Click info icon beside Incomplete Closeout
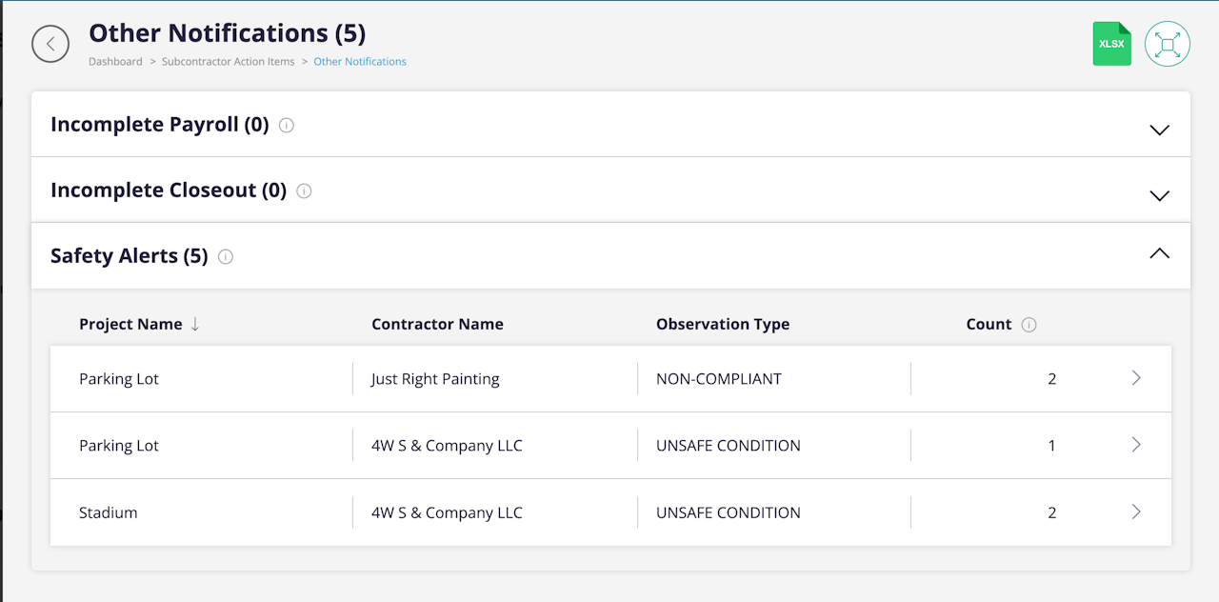The image size is (1219, 602). (304, 191)
